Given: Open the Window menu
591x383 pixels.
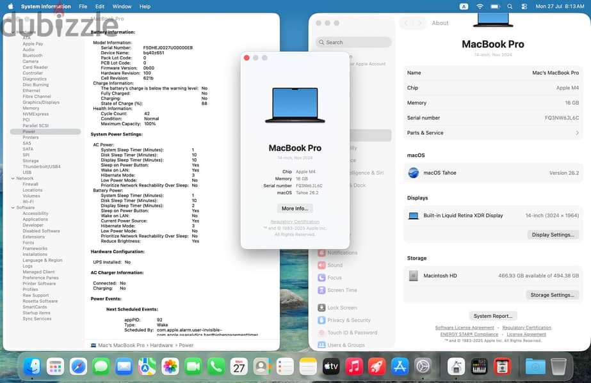Looking at the screenshot, I should tap(122, 6).
